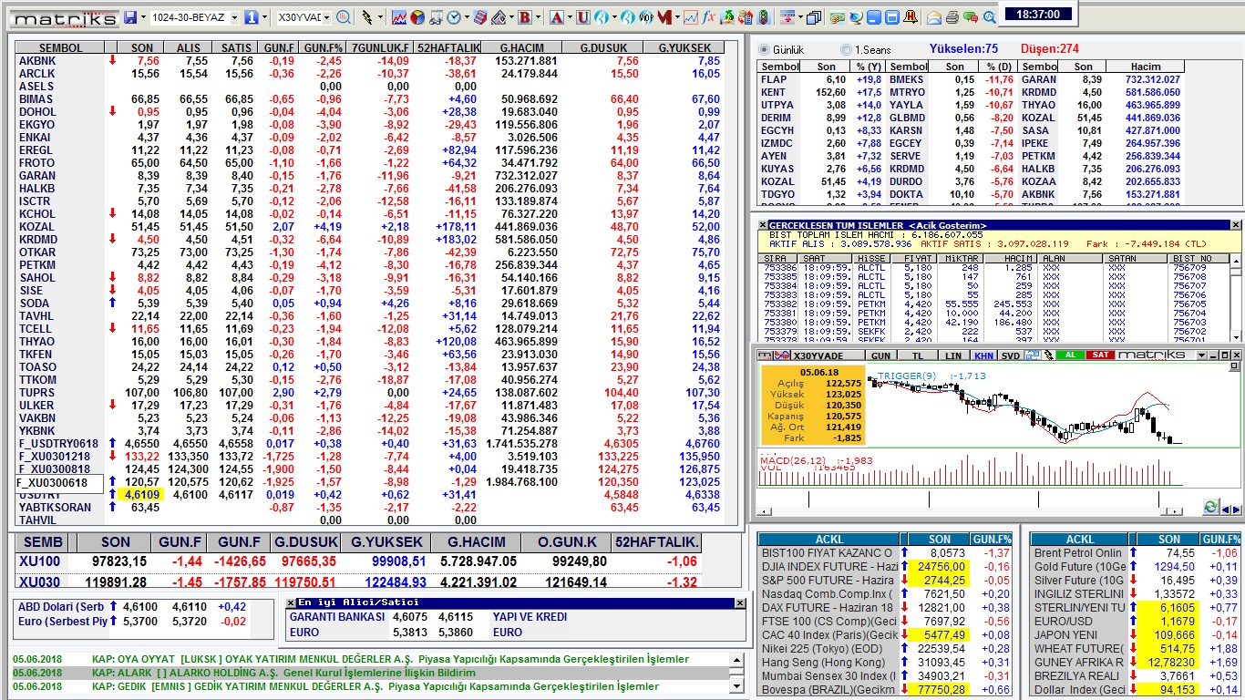Viewport: 1245px width, 700px height.
Task: Select the GARAN row in stock table
Action: pos(368,175)
